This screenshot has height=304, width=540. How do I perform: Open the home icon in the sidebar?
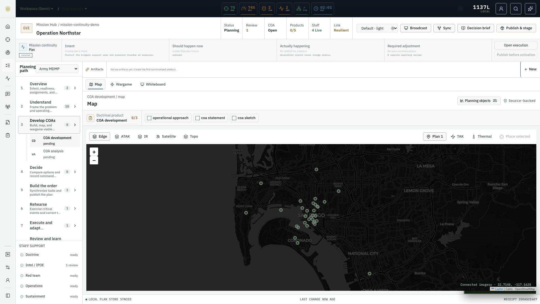[8, 26]
